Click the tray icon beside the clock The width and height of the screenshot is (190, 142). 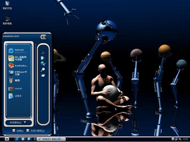(180, 139)
